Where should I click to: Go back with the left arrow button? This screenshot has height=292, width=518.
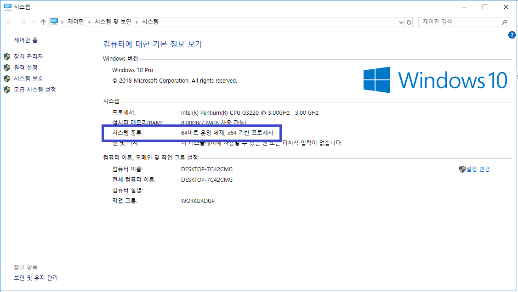tap(9, 22)
